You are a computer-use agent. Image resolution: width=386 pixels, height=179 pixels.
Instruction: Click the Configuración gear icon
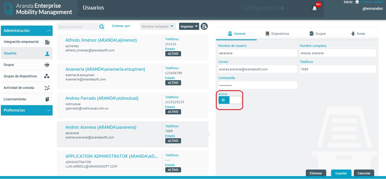click(x=282, y=8)
